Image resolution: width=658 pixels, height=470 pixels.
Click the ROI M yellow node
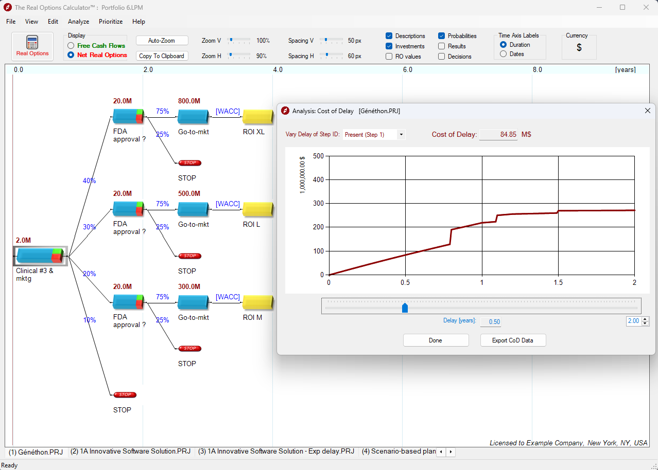[x=257, y=302]
